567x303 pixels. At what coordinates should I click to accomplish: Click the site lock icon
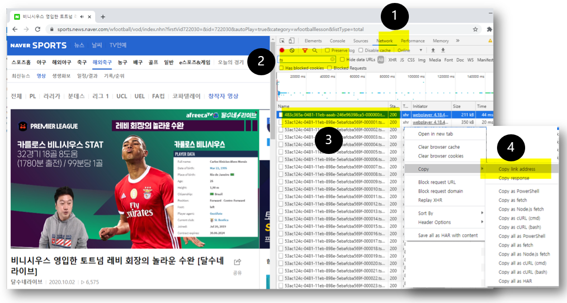click(x=52, y=29)
